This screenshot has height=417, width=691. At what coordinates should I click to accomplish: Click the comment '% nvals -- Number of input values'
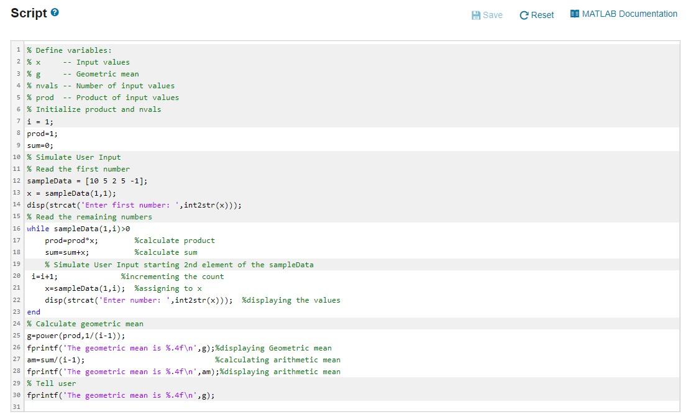tap(101, 86)
